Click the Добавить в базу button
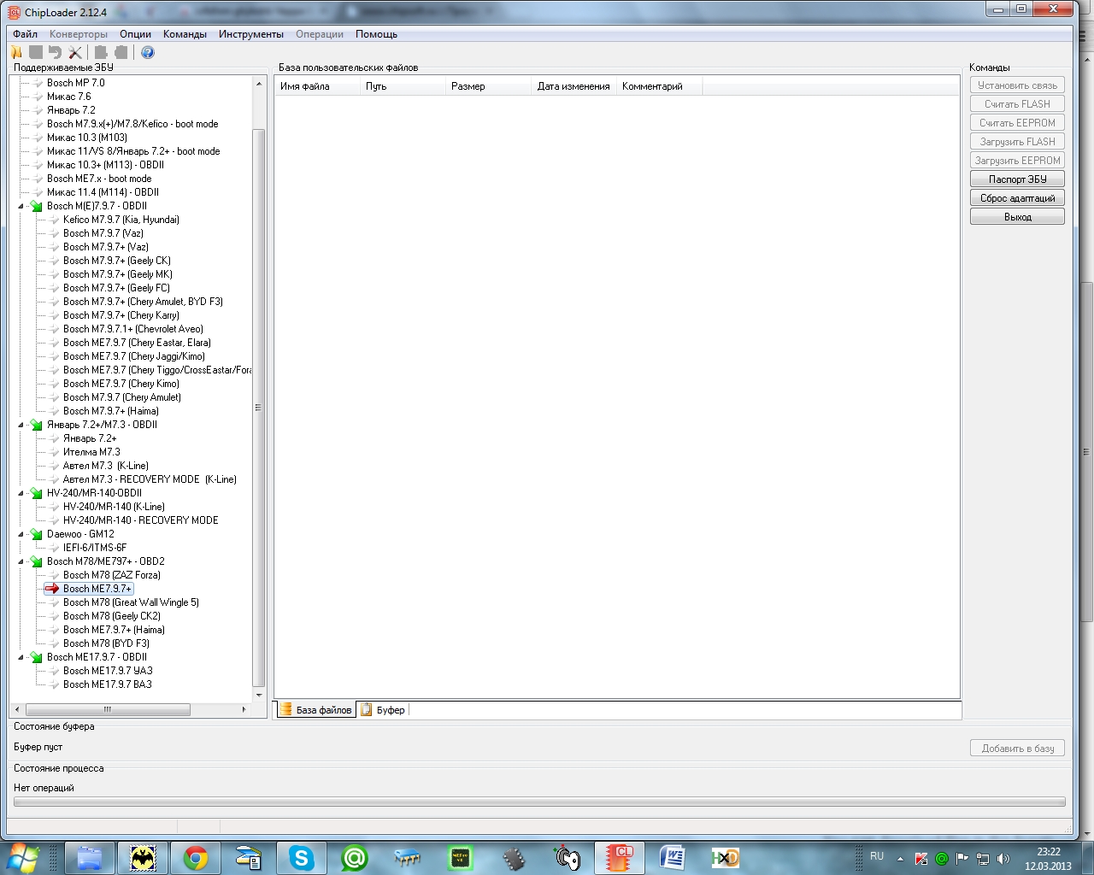The image size is (1094, 875). coord(1017,749)
